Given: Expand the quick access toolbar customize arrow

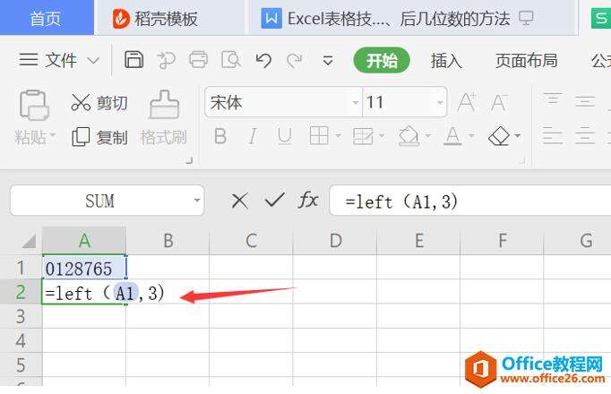Looking at the screenshot, I should pyautogui.click(x=328, y=60).
